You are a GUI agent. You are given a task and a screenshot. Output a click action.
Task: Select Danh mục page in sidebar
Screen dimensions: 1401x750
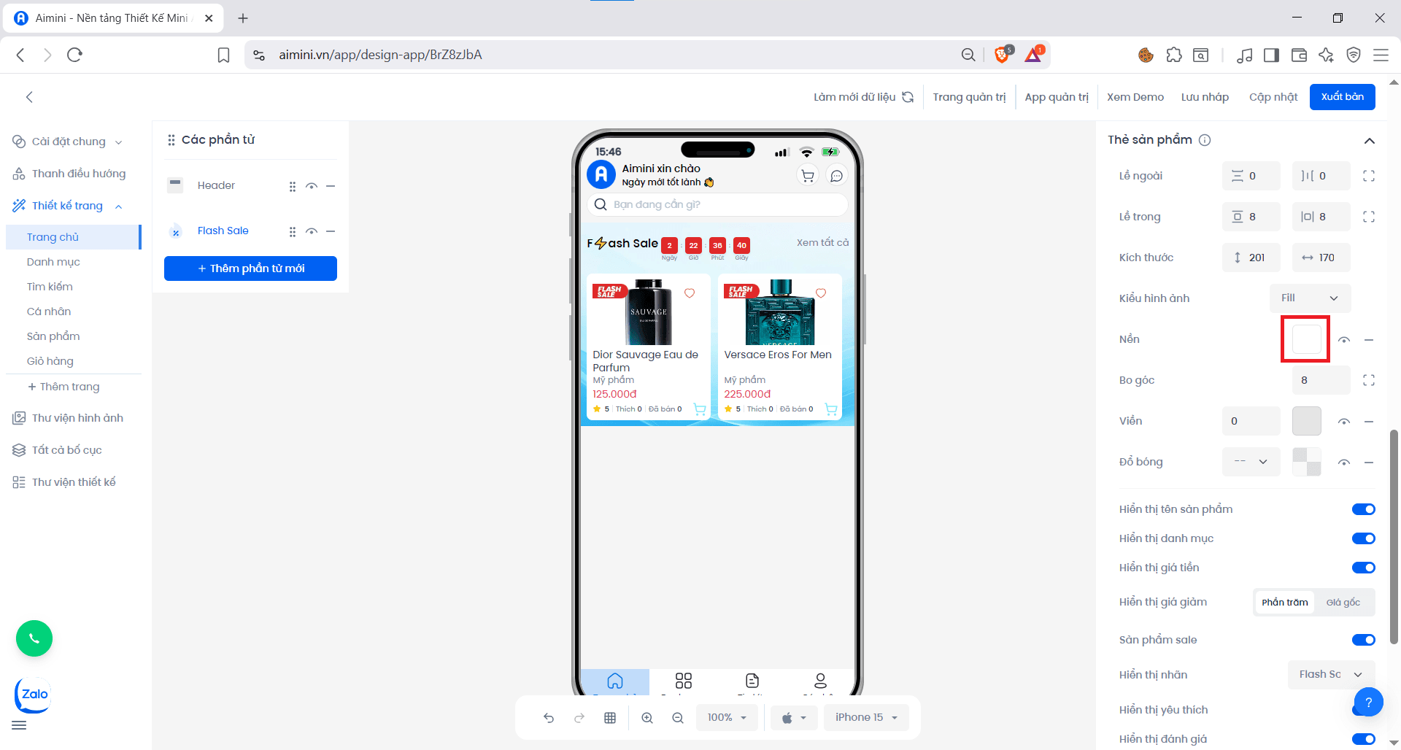click(53, 262)
